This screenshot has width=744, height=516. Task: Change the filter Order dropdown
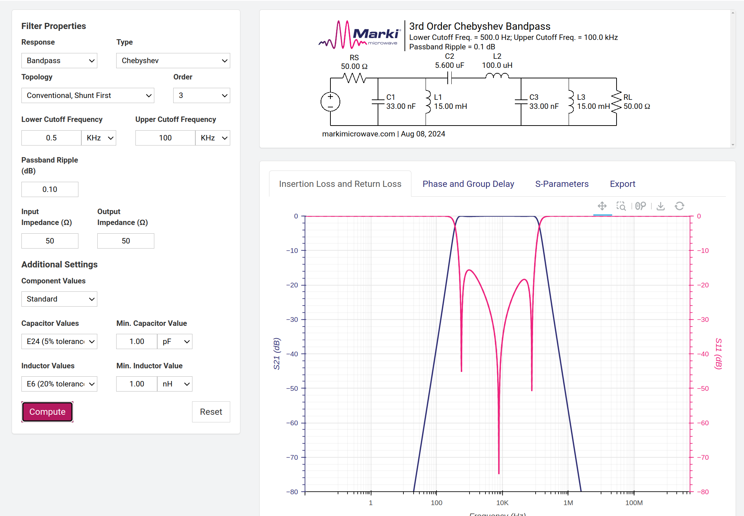point(201,95)
